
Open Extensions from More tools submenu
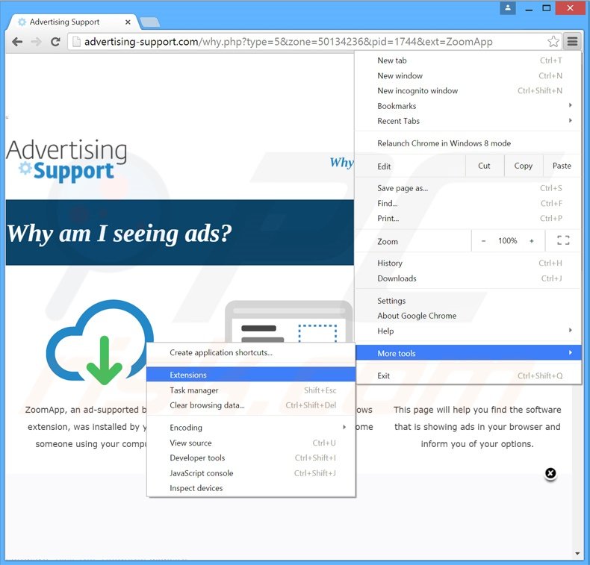coord(251,375)
